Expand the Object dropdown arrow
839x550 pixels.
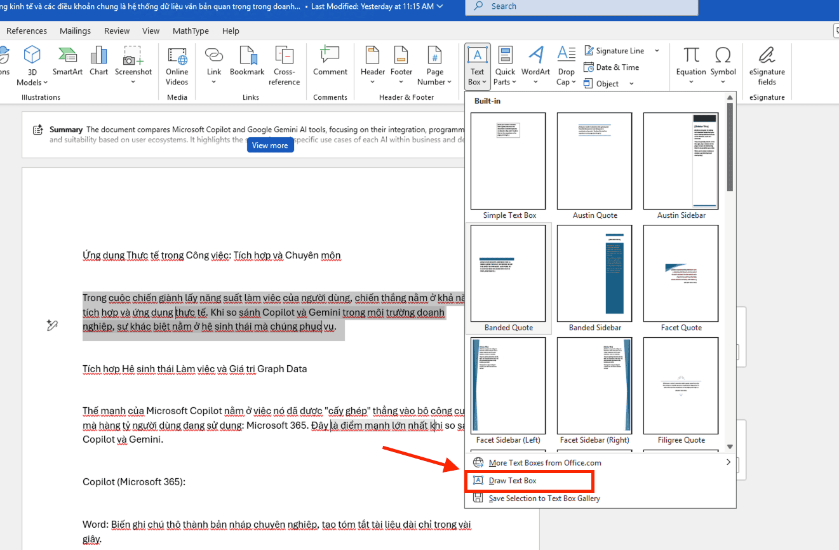pos(631,84)
